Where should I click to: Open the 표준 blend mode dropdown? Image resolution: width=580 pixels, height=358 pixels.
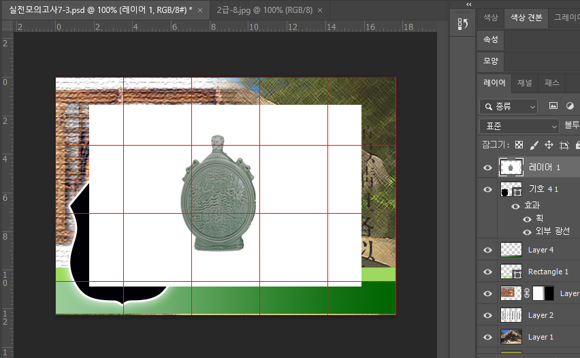tap(519, 126)
